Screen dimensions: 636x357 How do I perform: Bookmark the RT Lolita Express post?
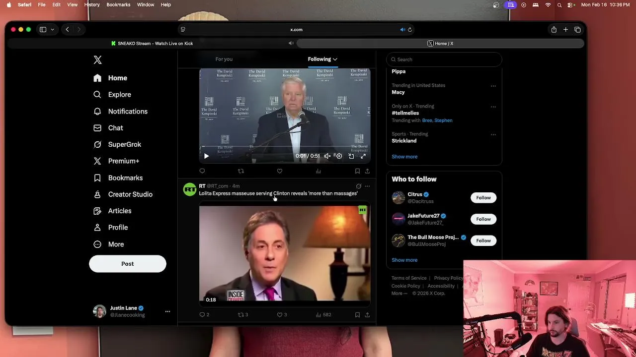click(357, 315)
